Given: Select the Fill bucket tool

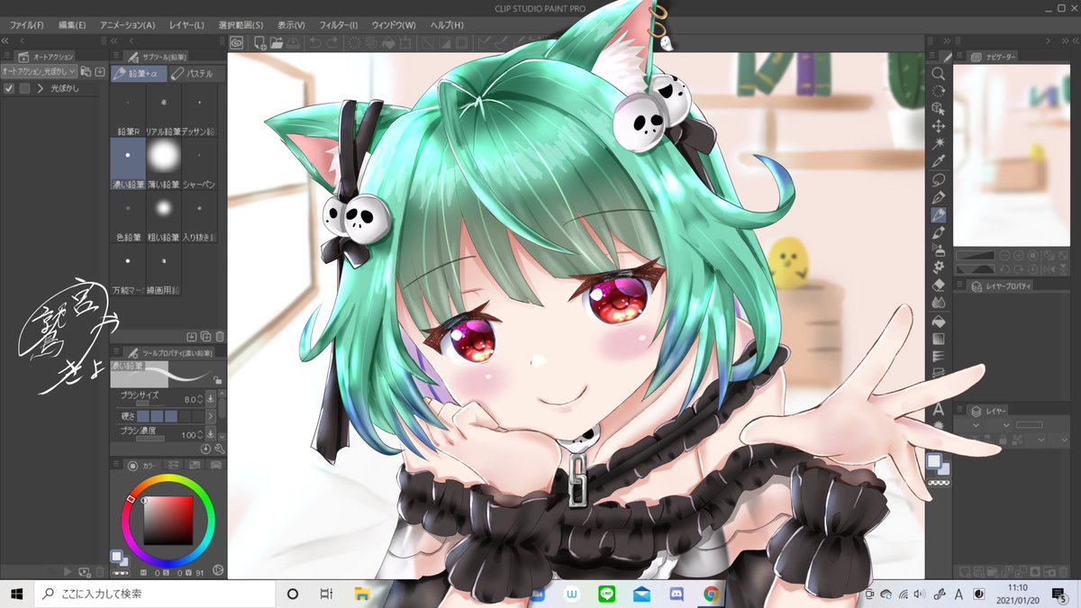Looking at the screenshot, I should click(x=938, y=321).
